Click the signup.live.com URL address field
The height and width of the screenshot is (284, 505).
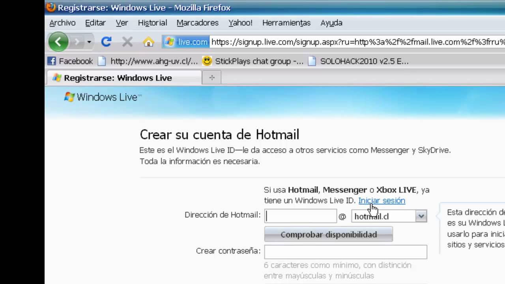(357, 42)
